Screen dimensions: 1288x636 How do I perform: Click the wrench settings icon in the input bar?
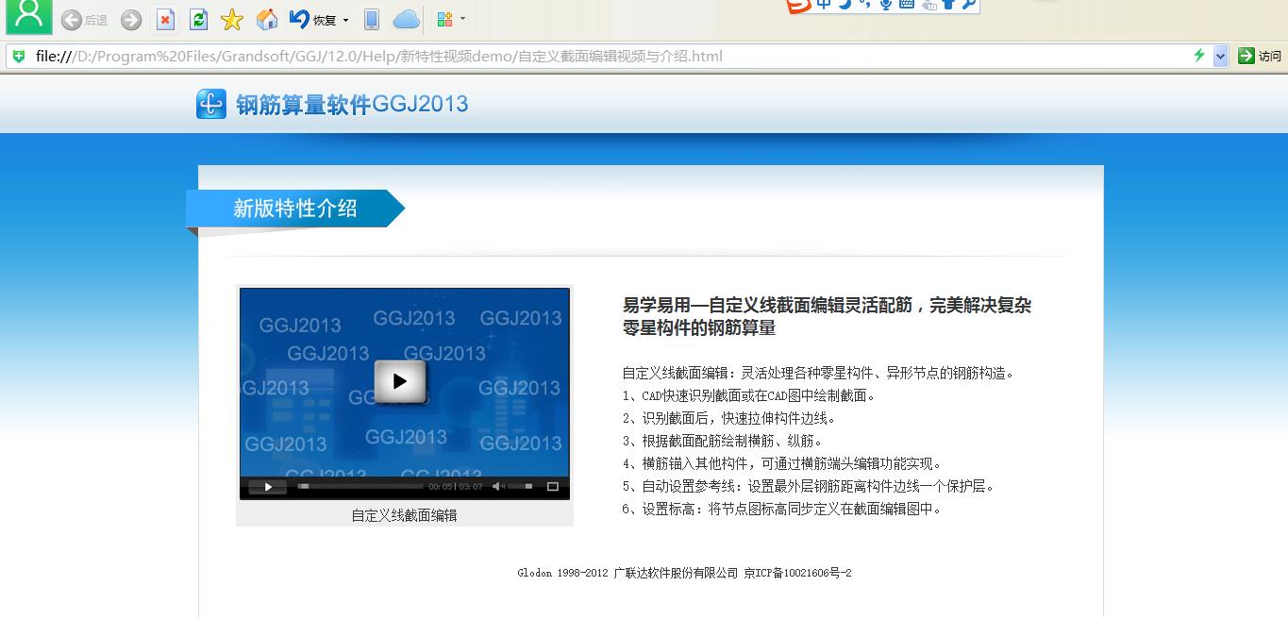[968, 5]
